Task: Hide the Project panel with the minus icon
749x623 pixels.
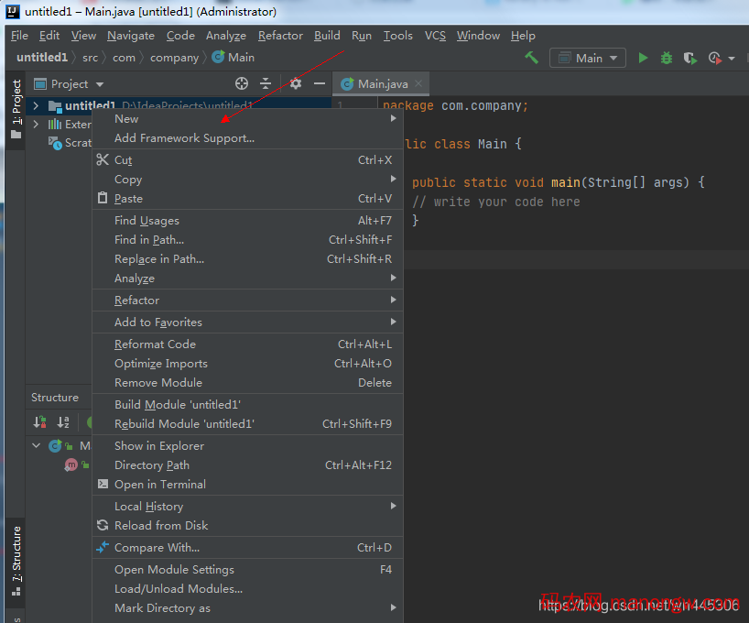Action: point(320,83)
